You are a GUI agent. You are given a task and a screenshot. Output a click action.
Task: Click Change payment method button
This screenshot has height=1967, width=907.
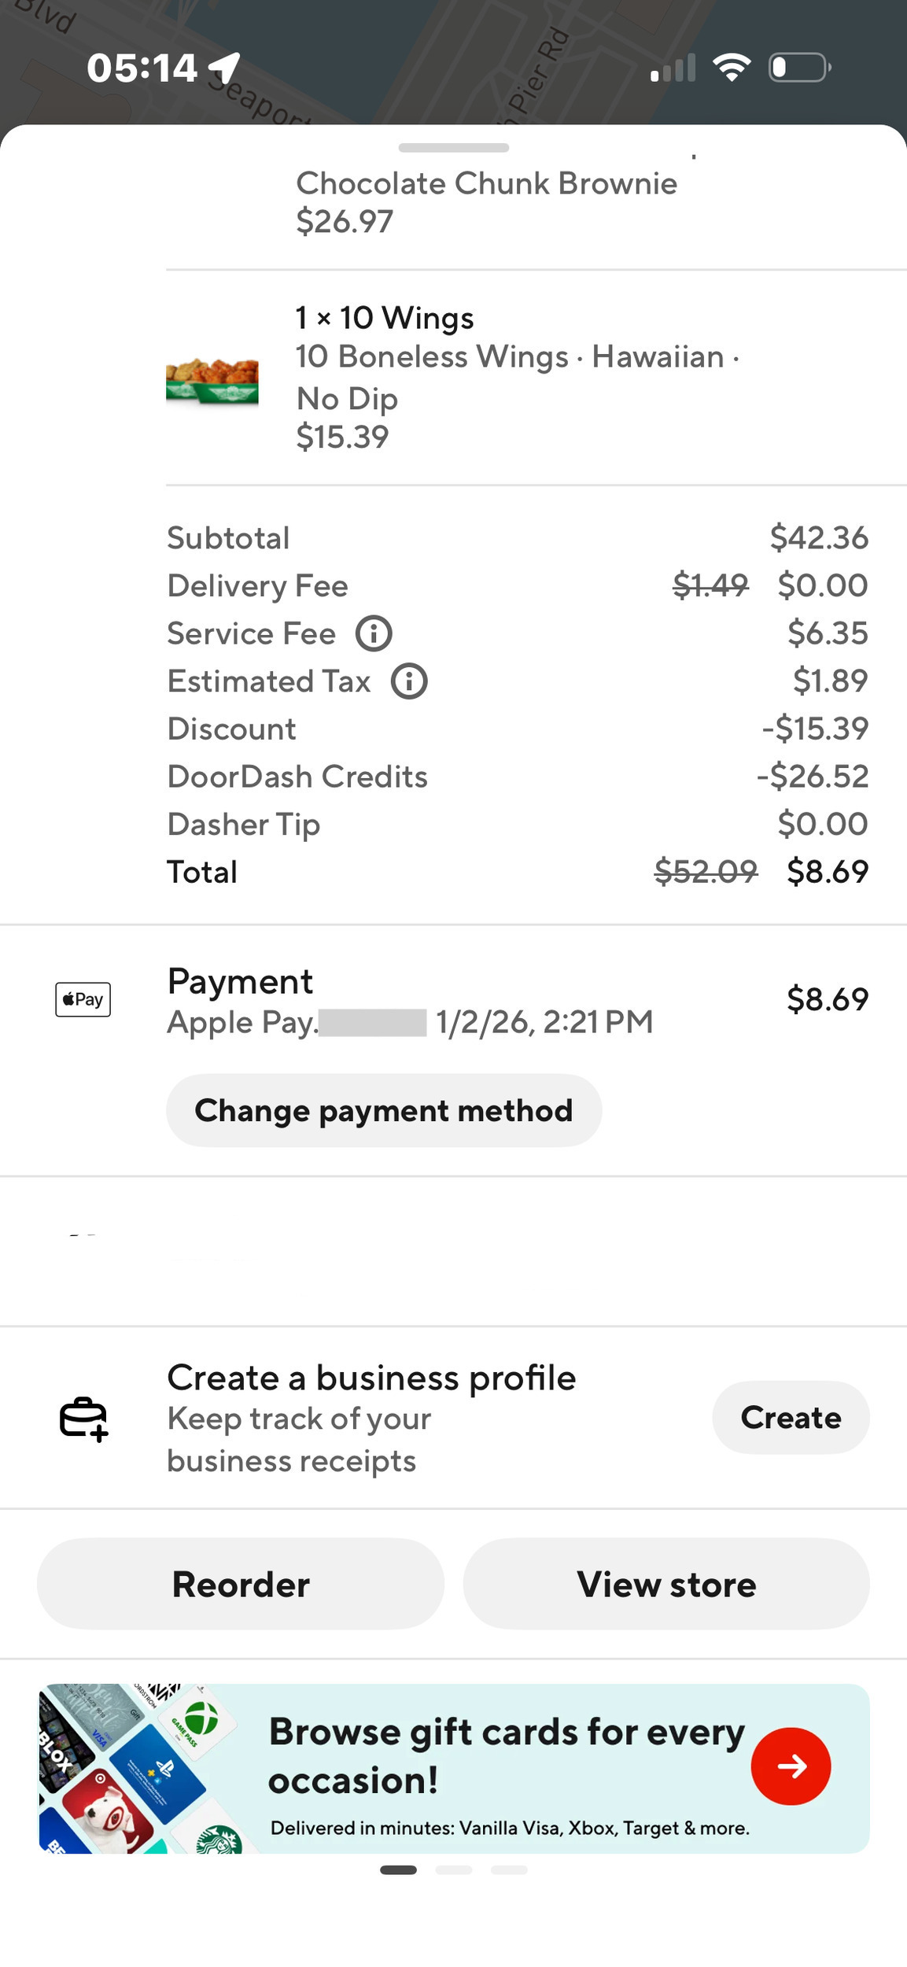[x=384, y=1110]
